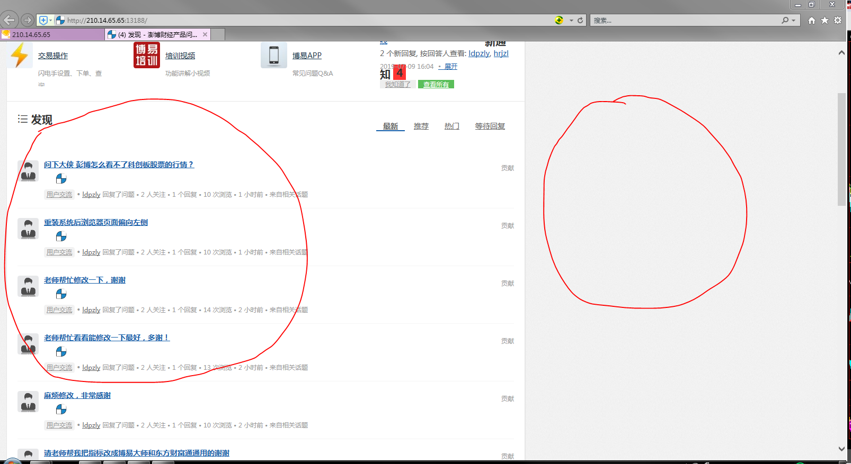Click the vertical scrollbar thumb
Screen dimensions: 851x464
point(841,149)
